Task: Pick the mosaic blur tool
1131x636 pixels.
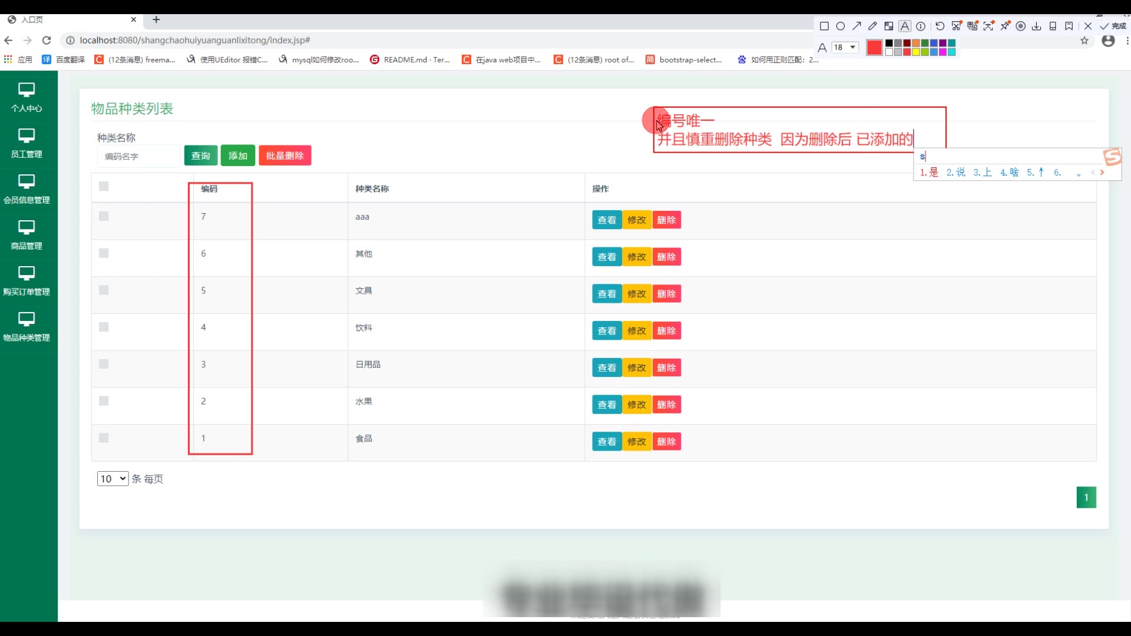Action: (x=889, y=26)
